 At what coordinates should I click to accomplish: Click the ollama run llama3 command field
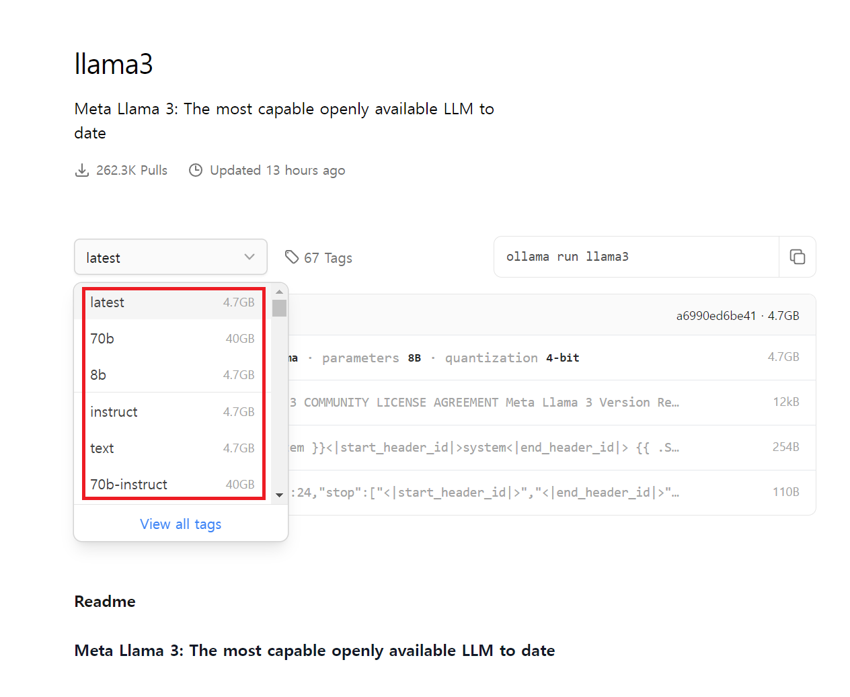[636, 257]
